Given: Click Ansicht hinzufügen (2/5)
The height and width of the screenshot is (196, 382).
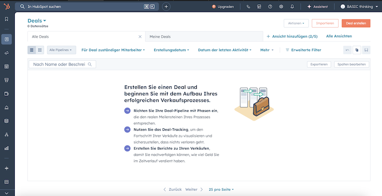Looking at the screenshot, I should [x=292, y=36].
